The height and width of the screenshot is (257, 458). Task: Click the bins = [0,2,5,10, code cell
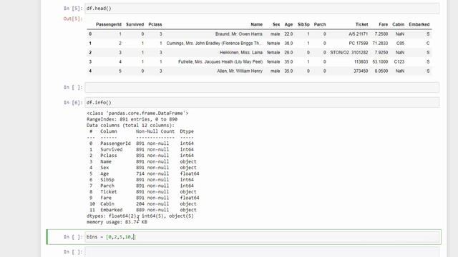pyautogui.click(x=262, y=237)
